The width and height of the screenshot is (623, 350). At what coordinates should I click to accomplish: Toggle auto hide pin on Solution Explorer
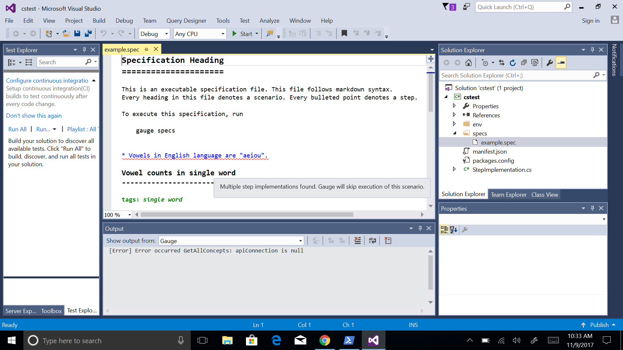[592, 50]
